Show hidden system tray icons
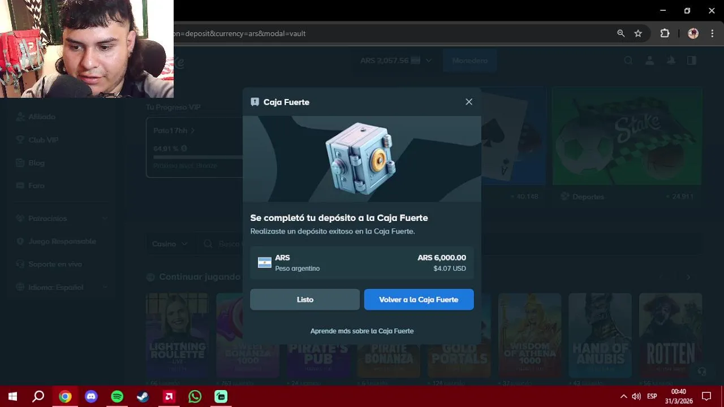724x407 pixels. [x=623, y=396]
